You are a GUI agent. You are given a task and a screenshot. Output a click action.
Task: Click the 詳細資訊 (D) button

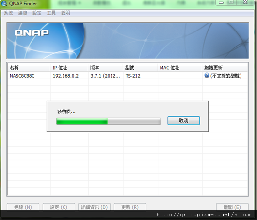click(x=94, y=207)
